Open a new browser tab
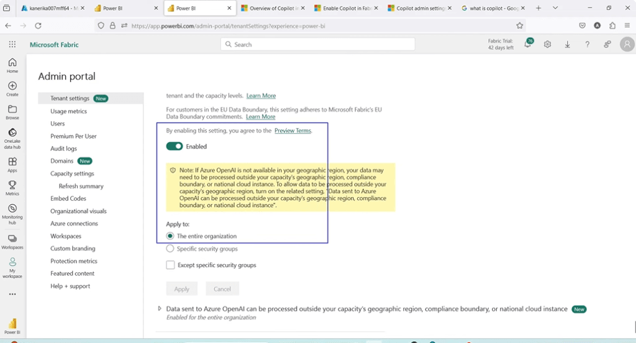Viewport: 636px width, 343px height. [538, 7]
